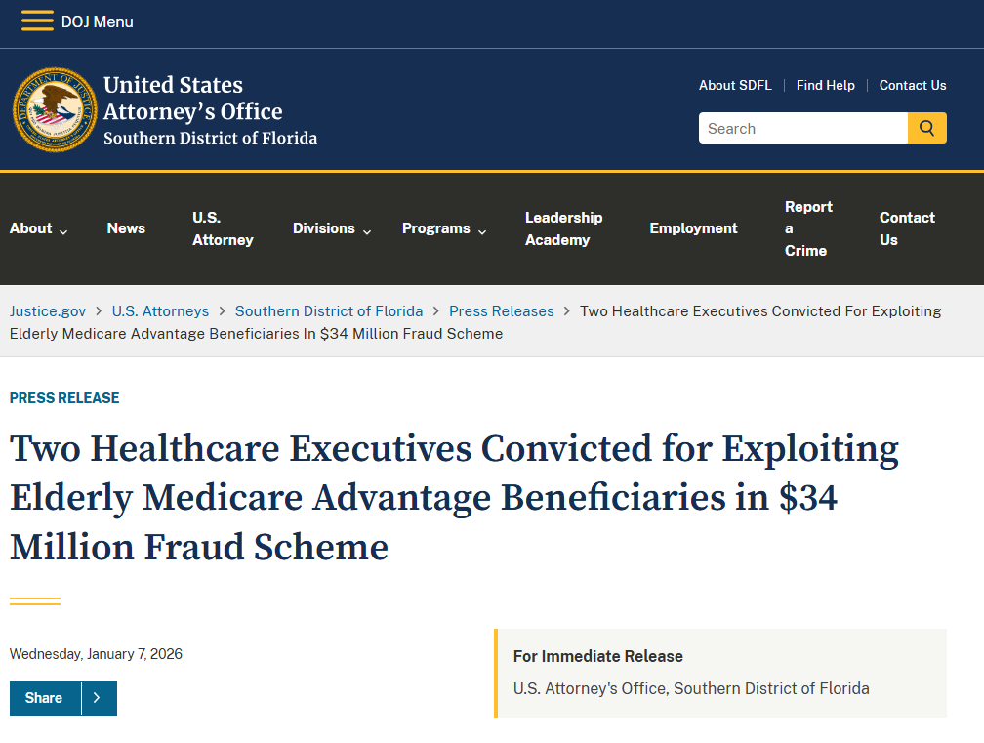The height and width of the screenshot is (743, 984).
Task: Open the Programs dropdown menu
Action: [444, 228]
